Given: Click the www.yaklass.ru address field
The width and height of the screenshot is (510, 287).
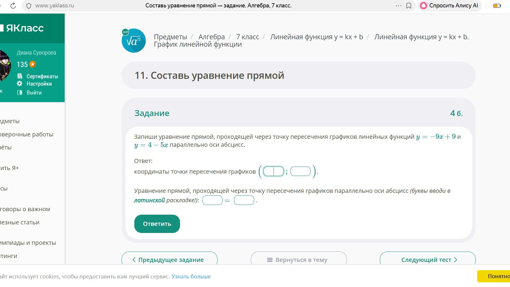Looking at the screenshot, I should click(x=55, y=6).
